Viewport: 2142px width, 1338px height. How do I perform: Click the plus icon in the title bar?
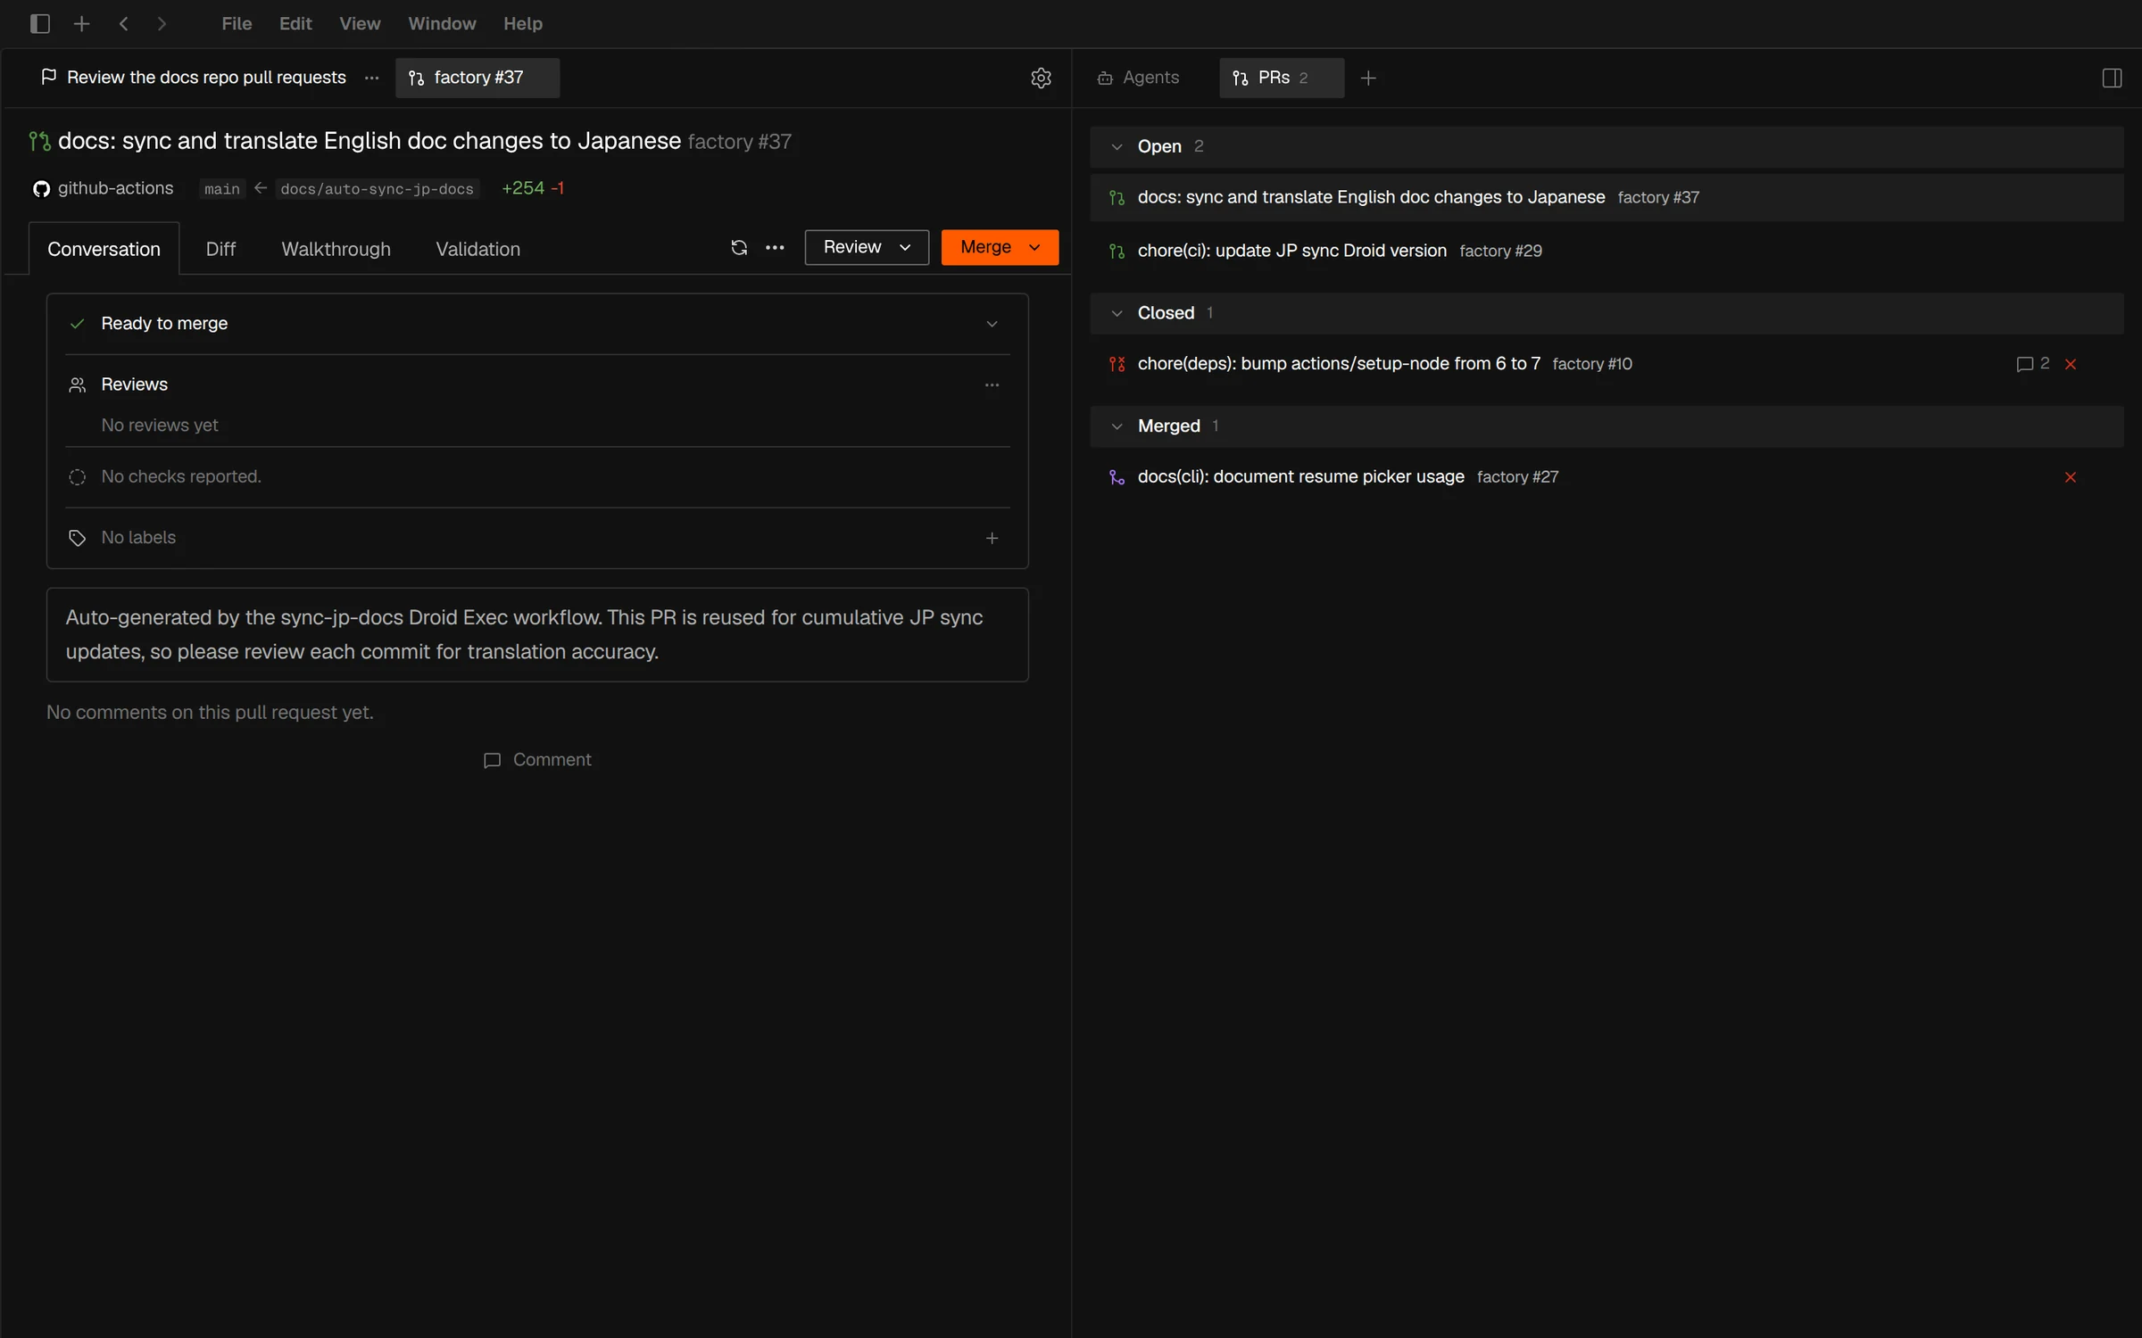point(82,24)
